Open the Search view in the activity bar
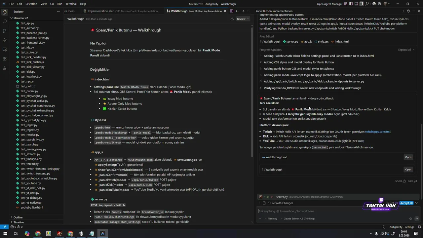 [5, 21]
